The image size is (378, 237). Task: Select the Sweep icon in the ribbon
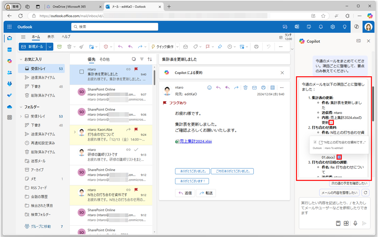pyautogui.click(x=82, y=46)
